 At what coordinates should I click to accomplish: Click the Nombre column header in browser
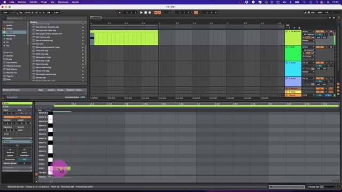click(34, 22)
